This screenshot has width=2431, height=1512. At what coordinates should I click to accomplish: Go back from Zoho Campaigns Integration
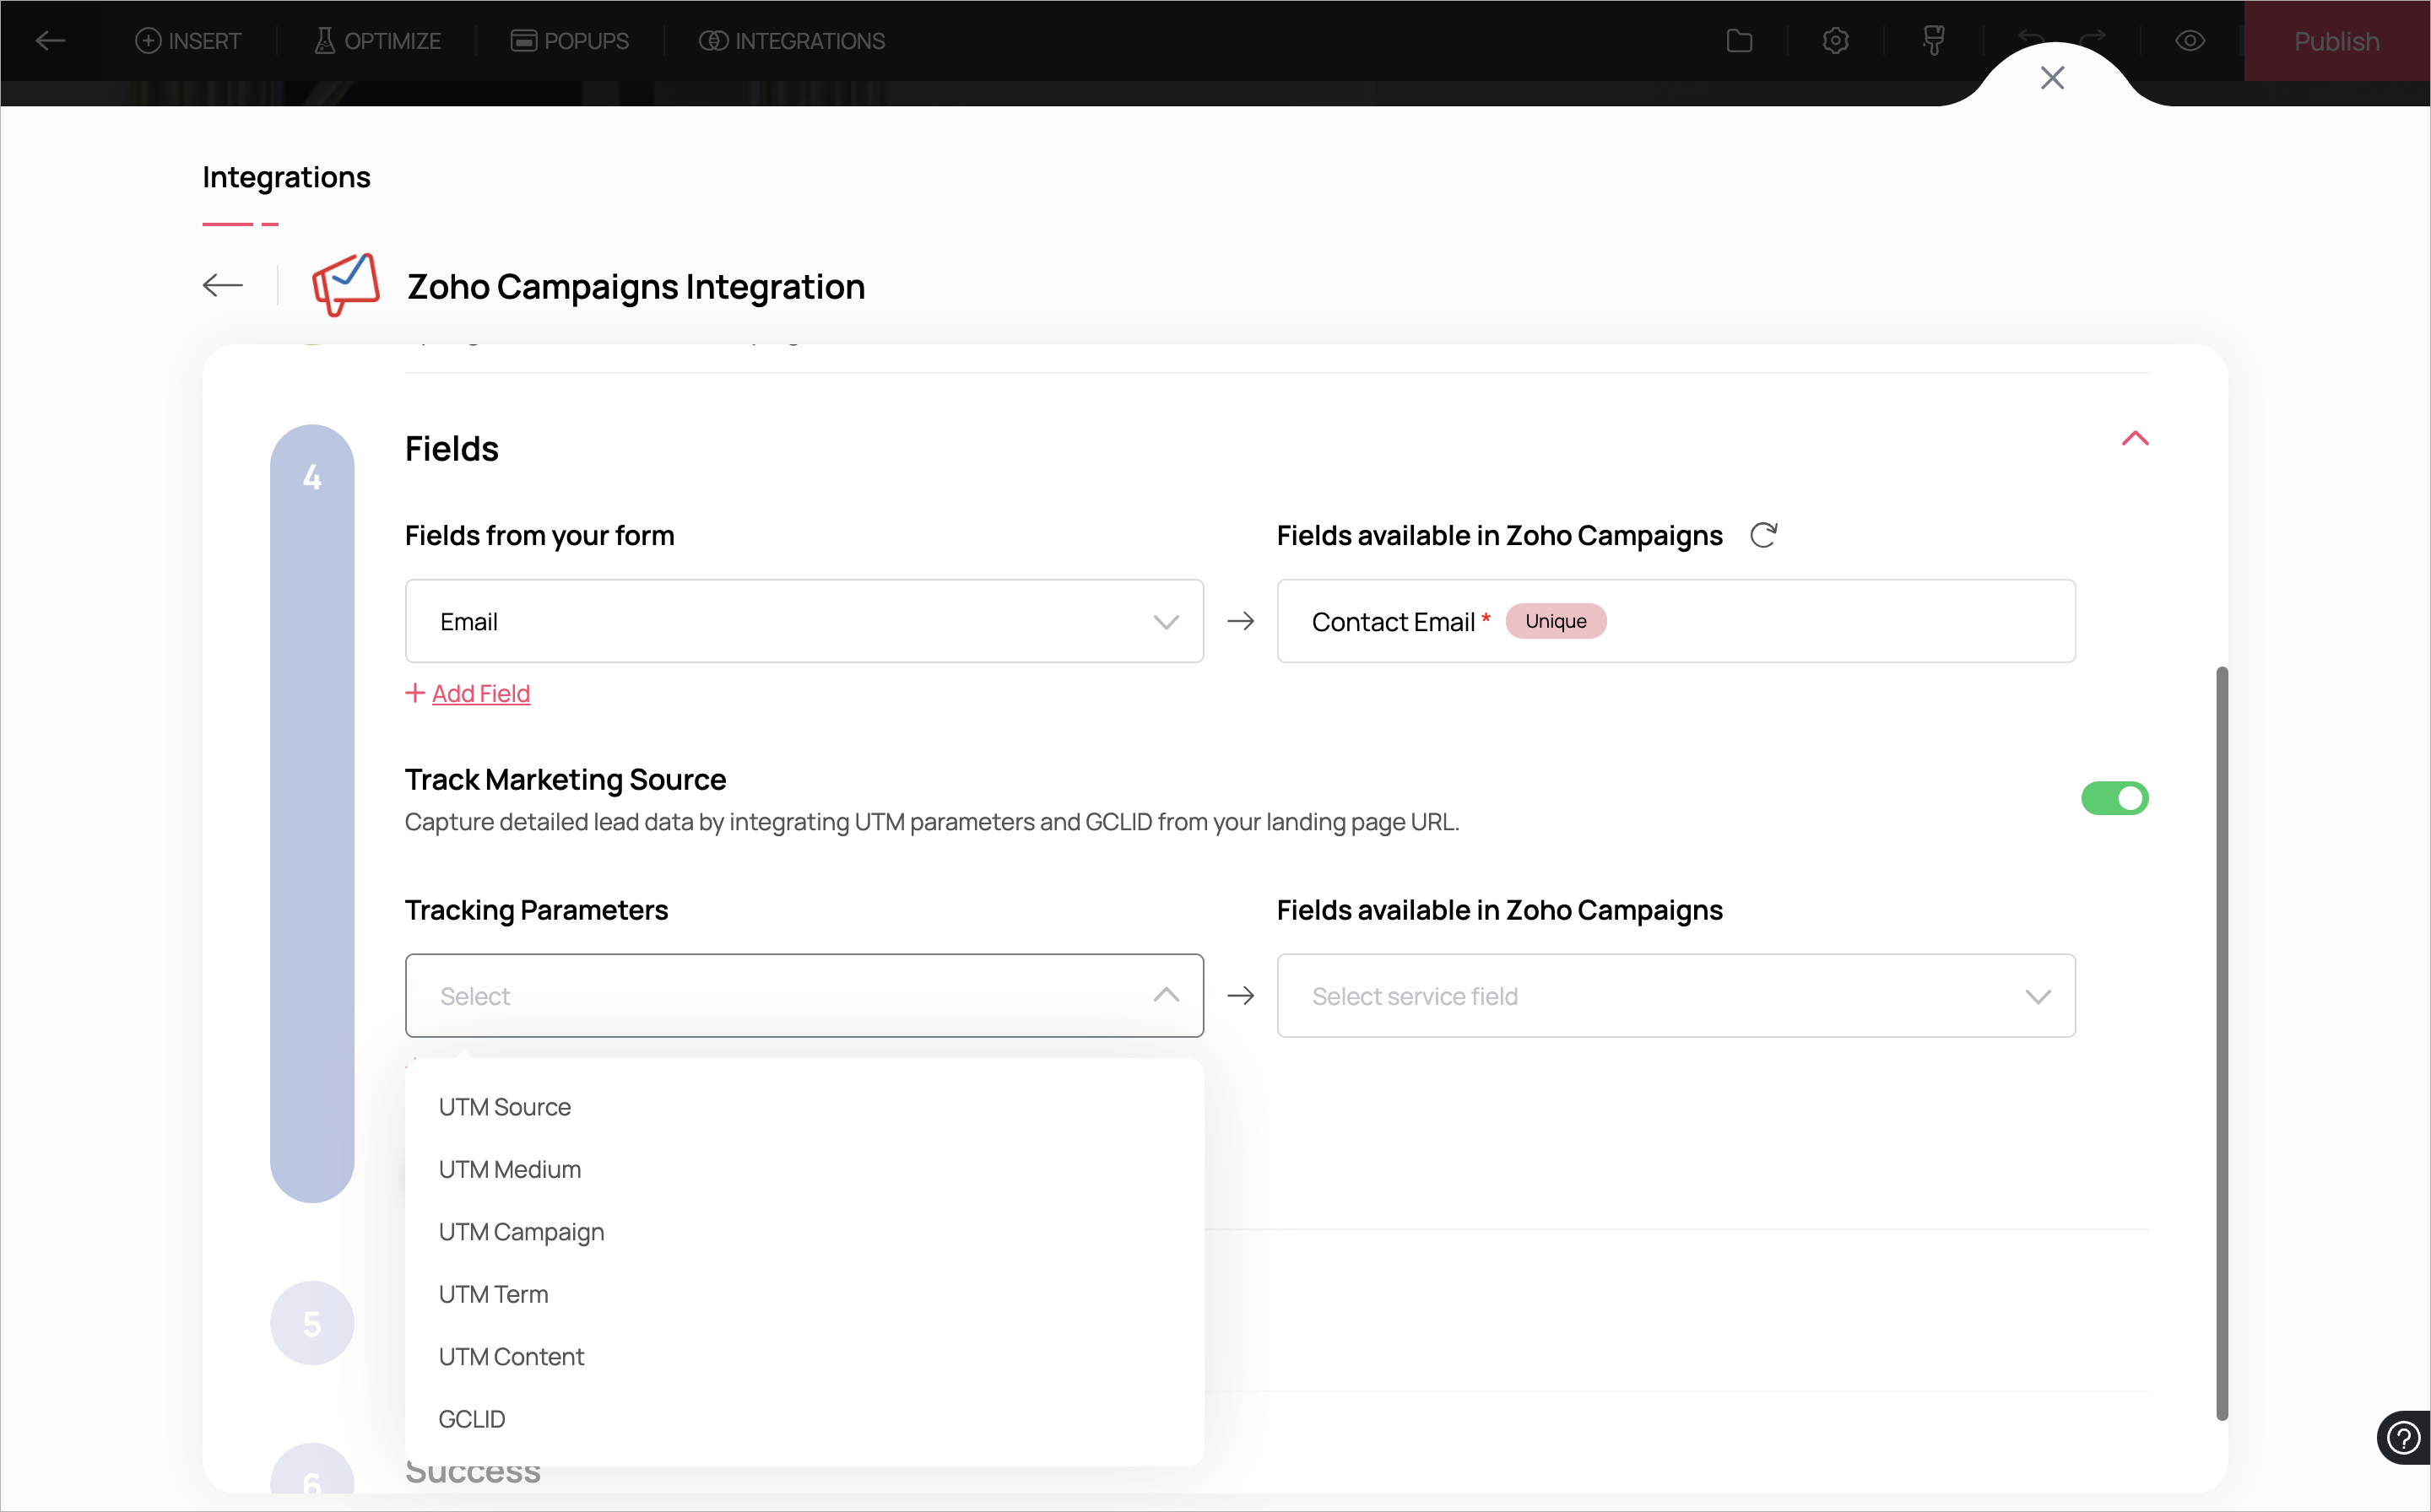[222, 286]
